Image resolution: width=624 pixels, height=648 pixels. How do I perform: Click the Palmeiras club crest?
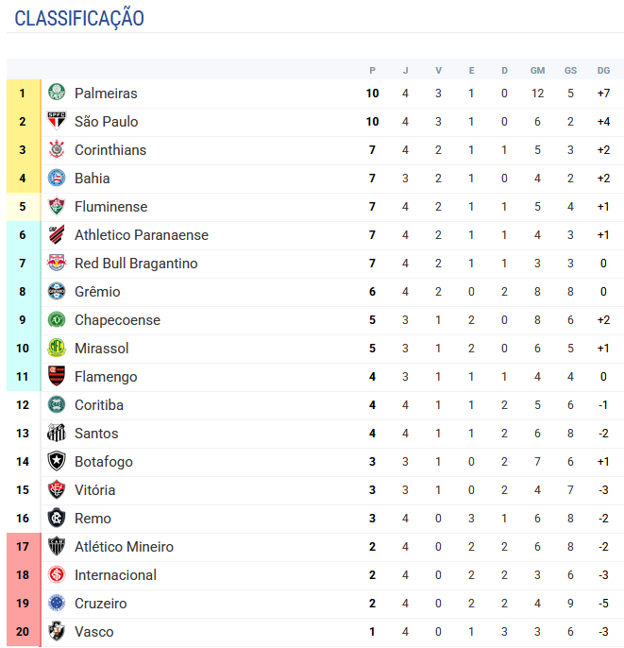pyautogui.click(x=57, y=94)
